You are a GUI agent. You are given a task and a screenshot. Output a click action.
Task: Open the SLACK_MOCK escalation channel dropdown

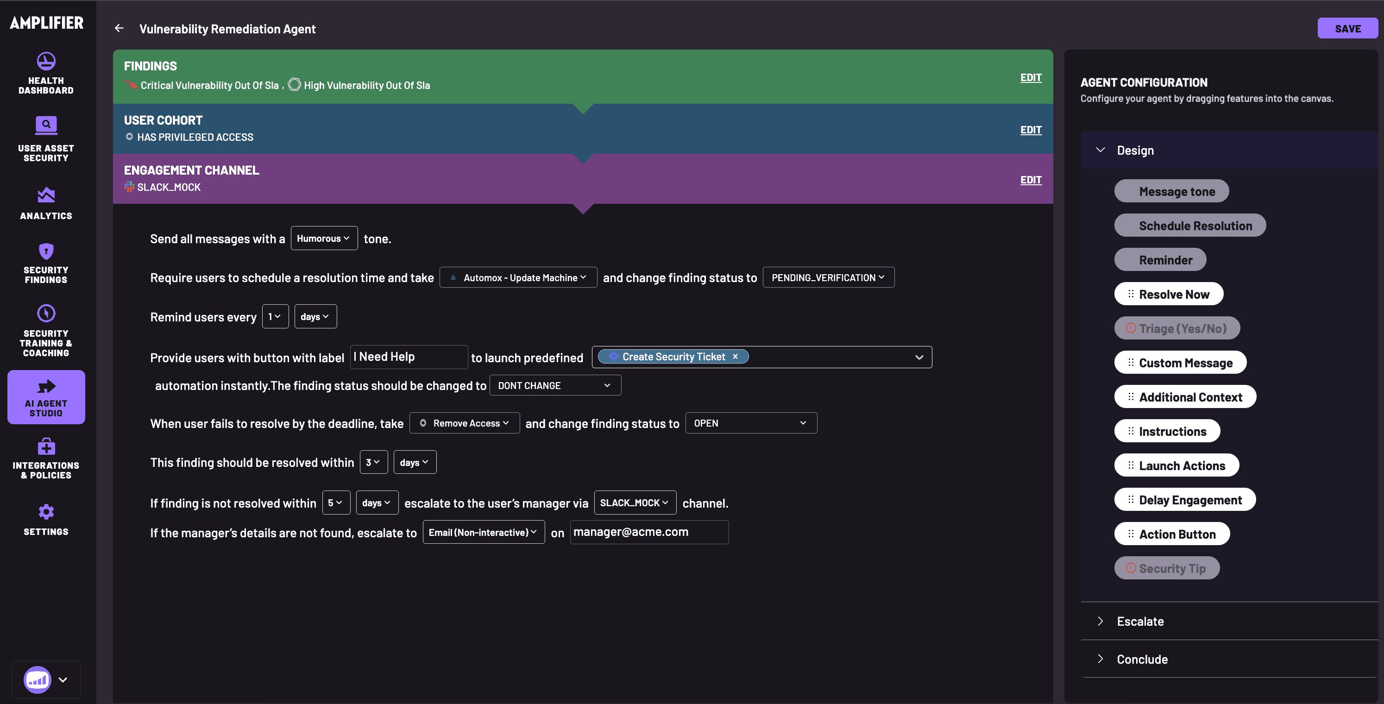tap(635, 502)
